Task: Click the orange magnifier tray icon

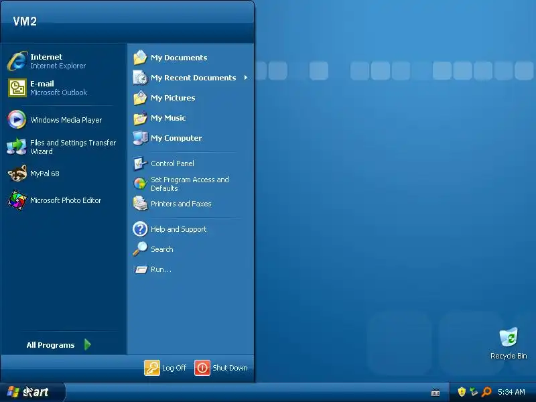Action: pos(486,392)
